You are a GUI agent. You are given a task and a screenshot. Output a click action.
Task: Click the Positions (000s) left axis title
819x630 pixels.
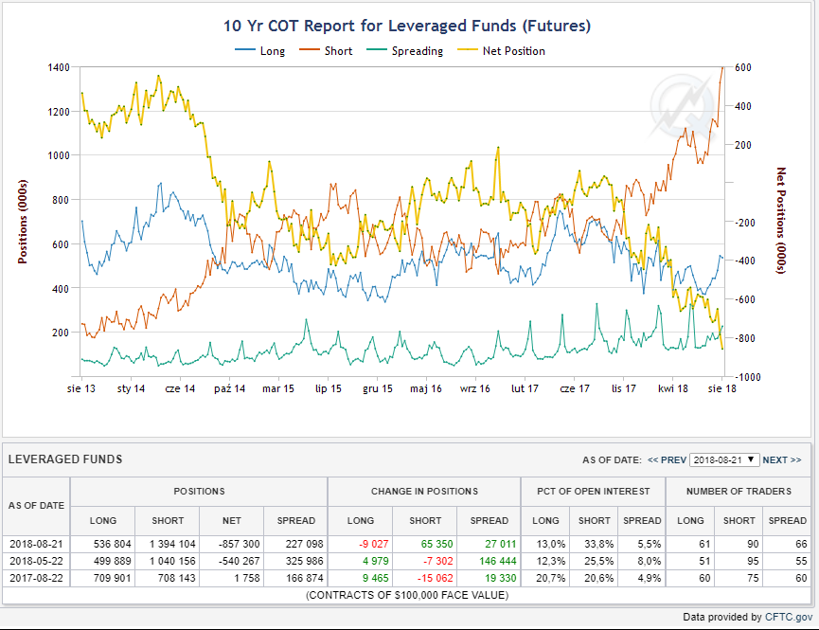tap(23, 222)
